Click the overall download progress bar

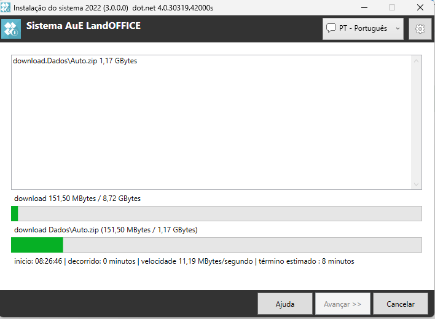click(216, 213)
